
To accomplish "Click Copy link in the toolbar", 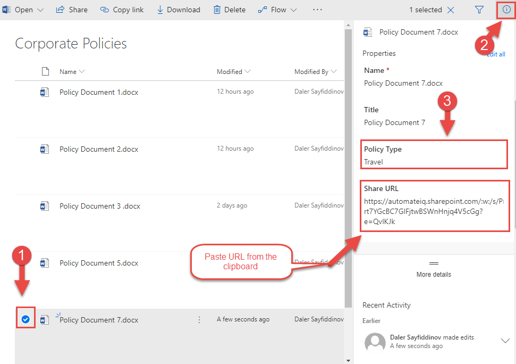I will (122, 10).
